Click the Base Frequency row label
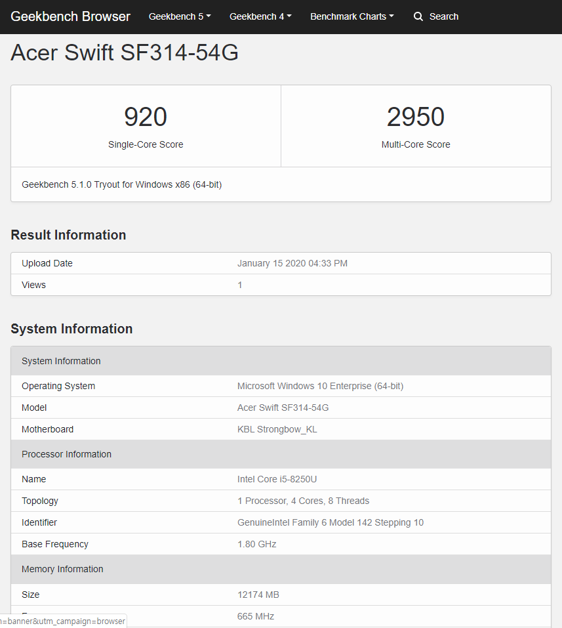This screenshot has height=628, width=562. 55,544
